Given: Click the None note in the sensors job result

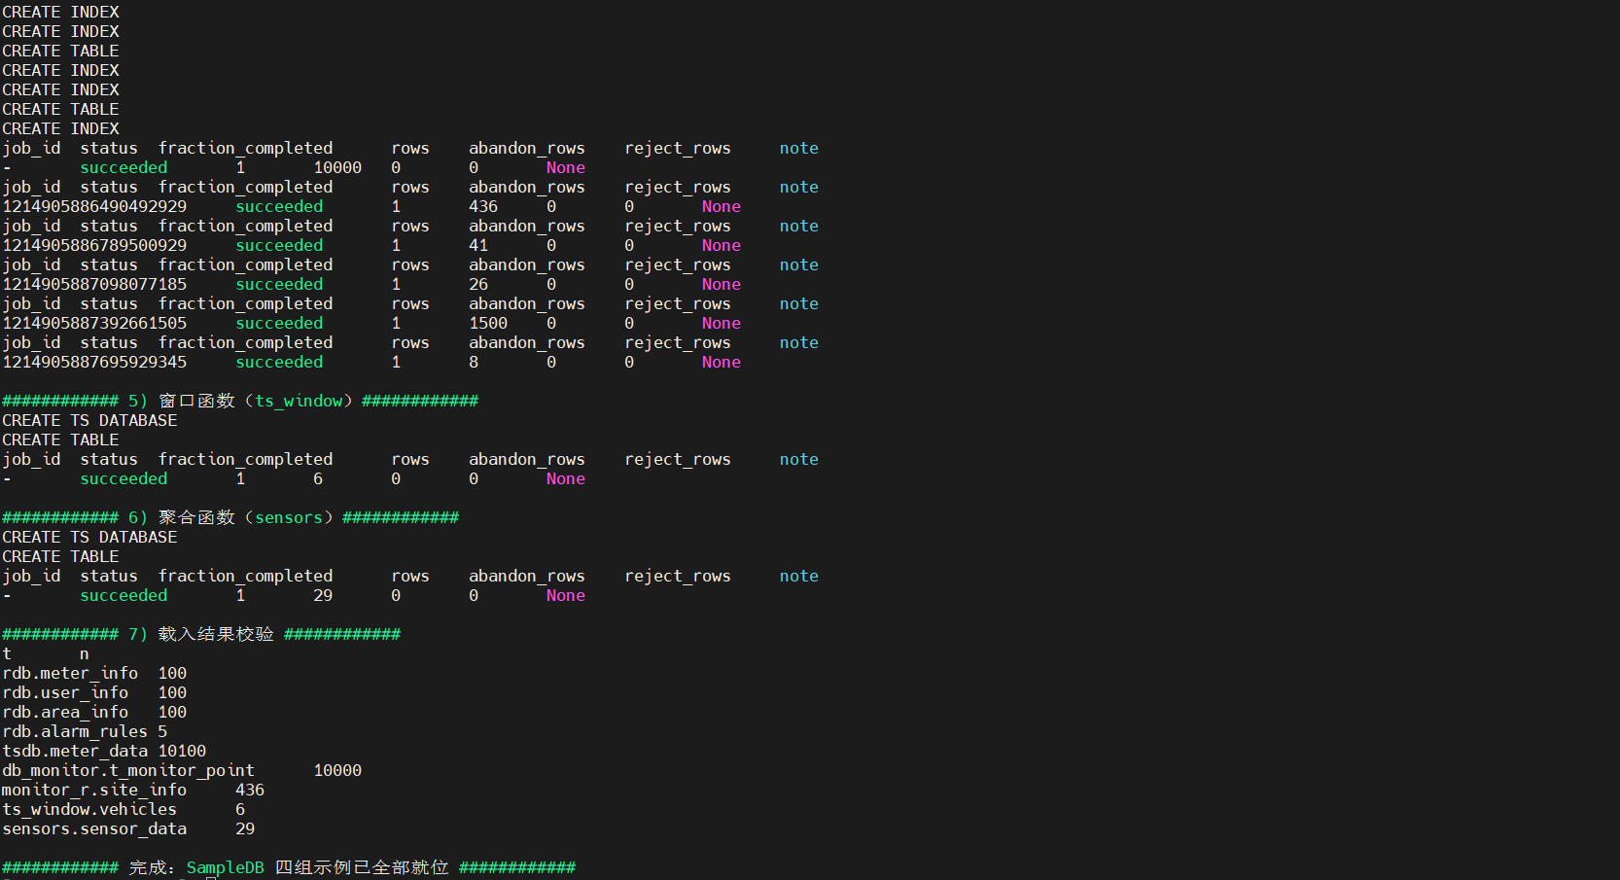Looking at the screenshot, I should pyautogui.click(x=566, y=595).
